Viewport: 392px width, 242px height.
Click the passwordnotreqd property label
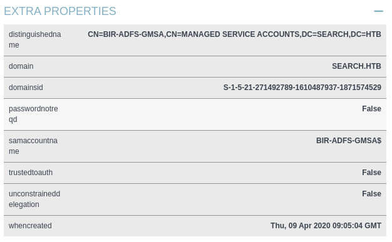(33, 114)
